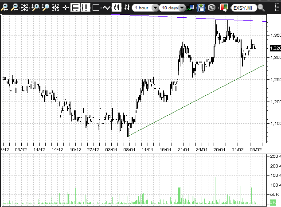Screen dimensions: 281x207
Task: Click the 250K volume axis label
Action: [275, 156]
